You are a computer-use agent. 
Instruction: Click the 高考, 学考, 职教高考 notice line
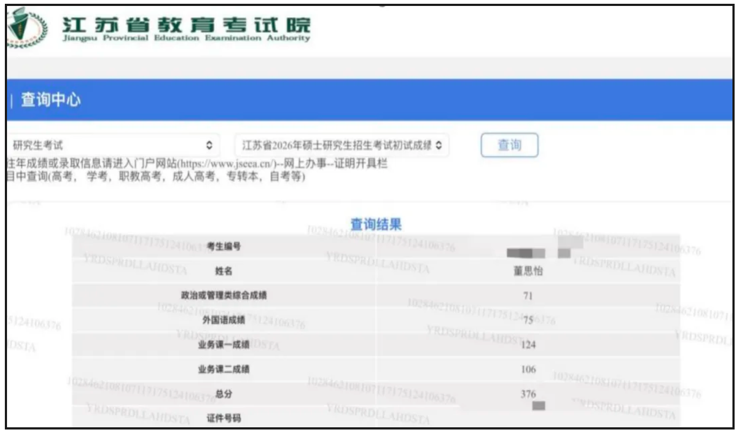tap(156, 177)
